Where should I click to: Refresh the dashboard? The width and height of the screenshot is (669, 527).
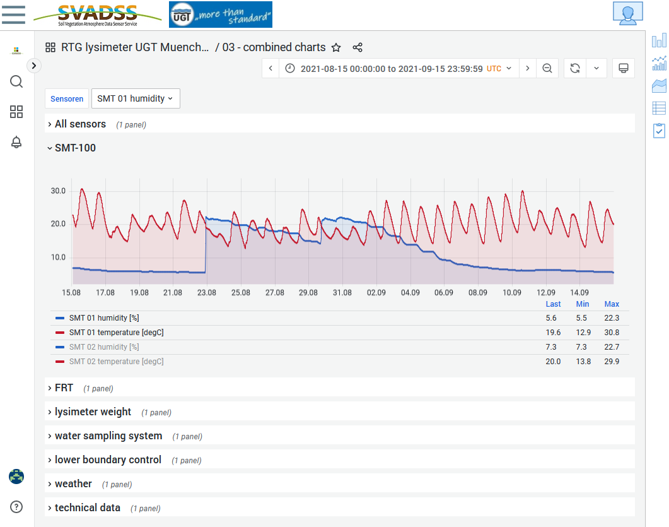[x=575, y=68]
